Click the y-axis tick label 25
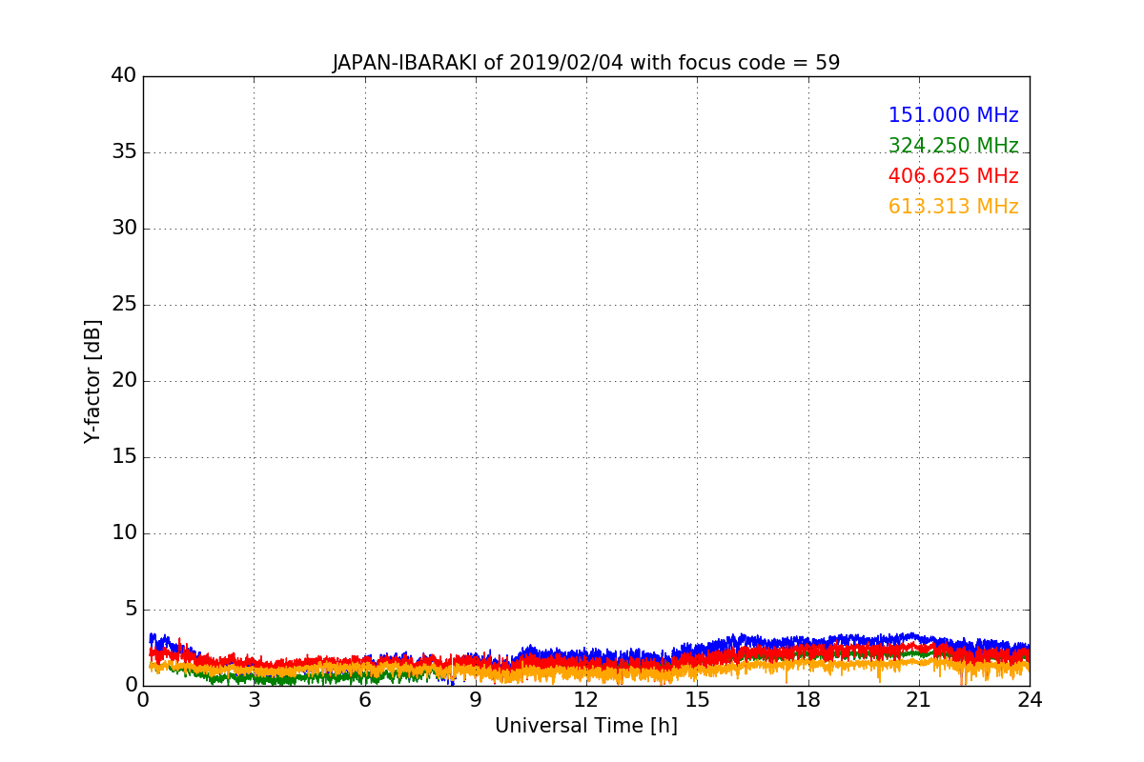The height and width of the screenshot is (762, 1144). pos(124,304)
